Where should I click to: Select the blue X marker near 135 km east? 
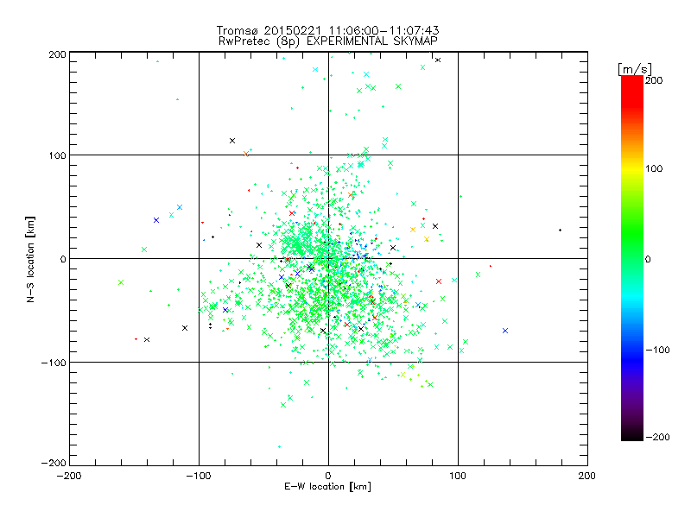[x=505, y=331]
